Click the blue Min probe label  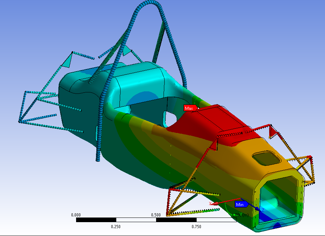[241, 204]
